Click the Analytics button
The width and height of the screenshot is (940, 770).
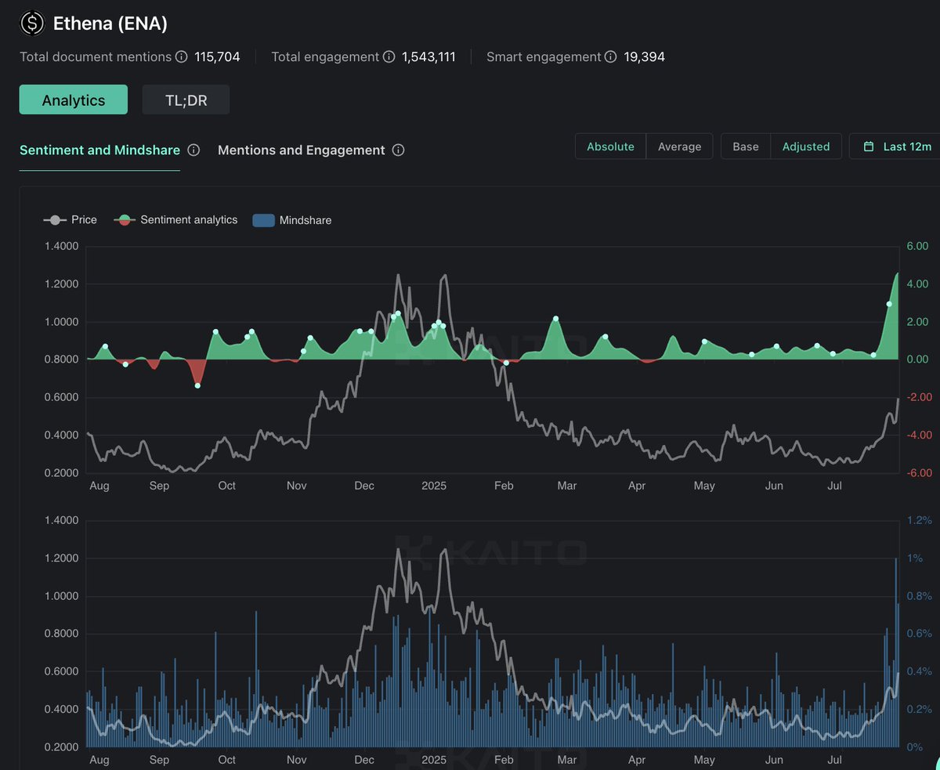tap(73, 99)
